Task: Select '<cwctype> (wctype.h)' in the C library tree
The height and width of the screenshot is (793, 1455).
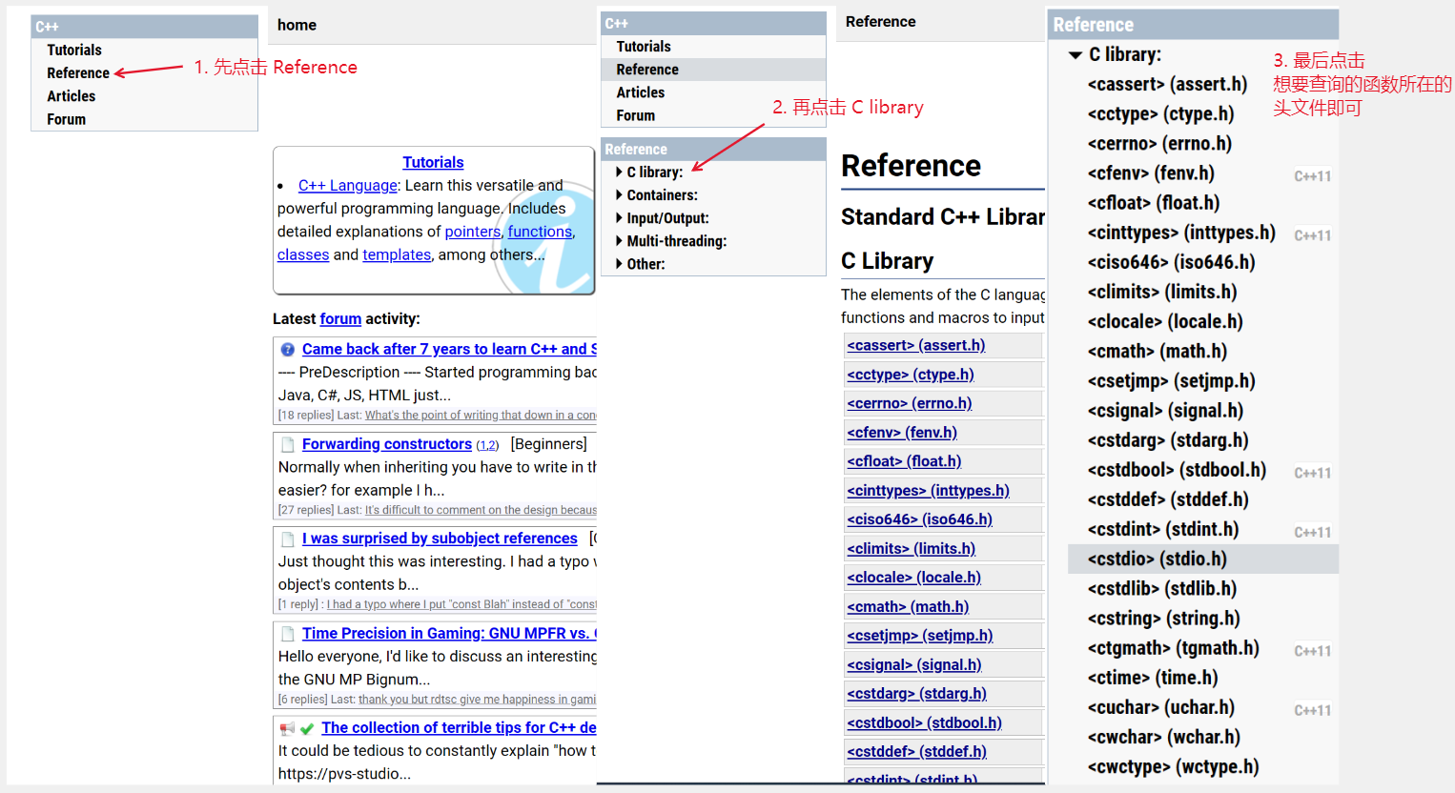Action: [1173, 766]
